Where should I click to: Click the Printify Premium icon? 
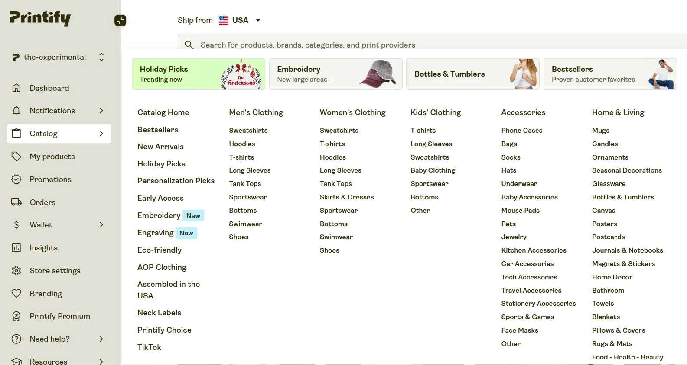(16, 316)
